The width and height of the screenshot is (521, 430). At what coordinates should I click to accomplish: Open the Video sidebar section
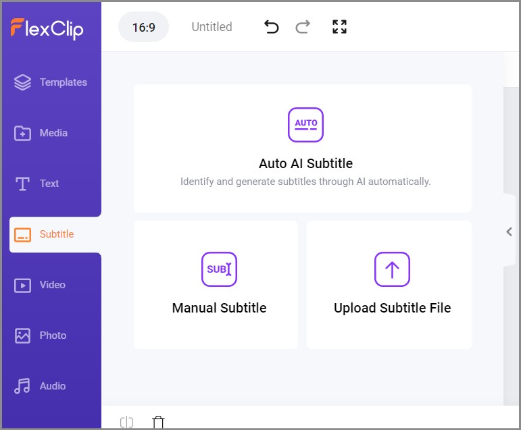pos(41,285)
